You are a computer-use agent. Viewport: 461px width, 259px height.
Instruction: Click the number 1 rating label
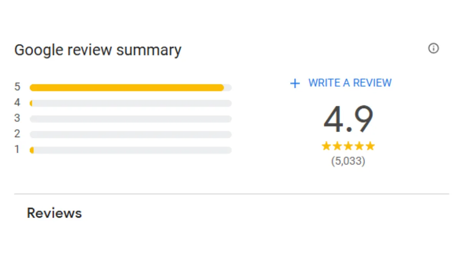[17, 149]
